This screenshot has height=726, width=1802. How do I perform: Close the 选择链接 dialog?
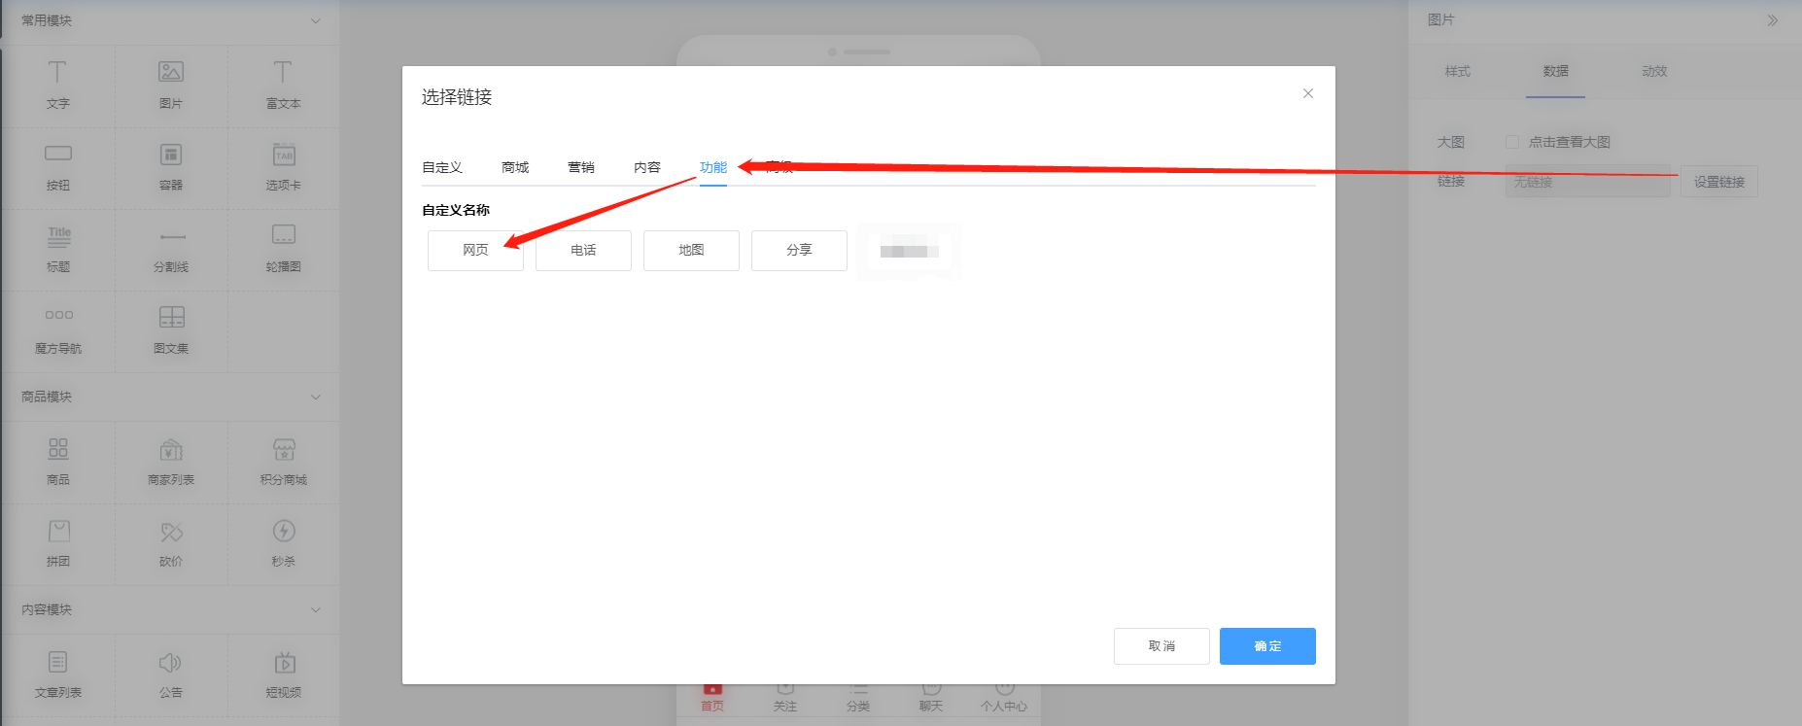1308,93
